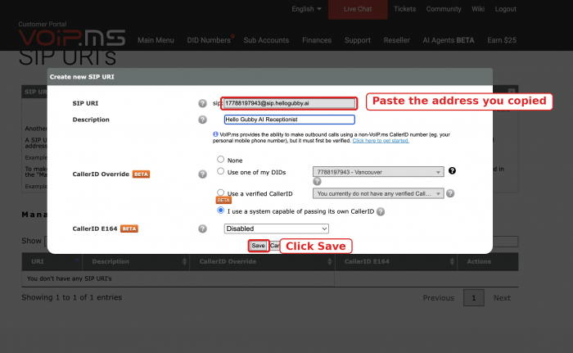Click the blue info icon before VoIP.ms note
Image resolution: width=573 pixels, height=353 pixels.
(x=215, y=134)
